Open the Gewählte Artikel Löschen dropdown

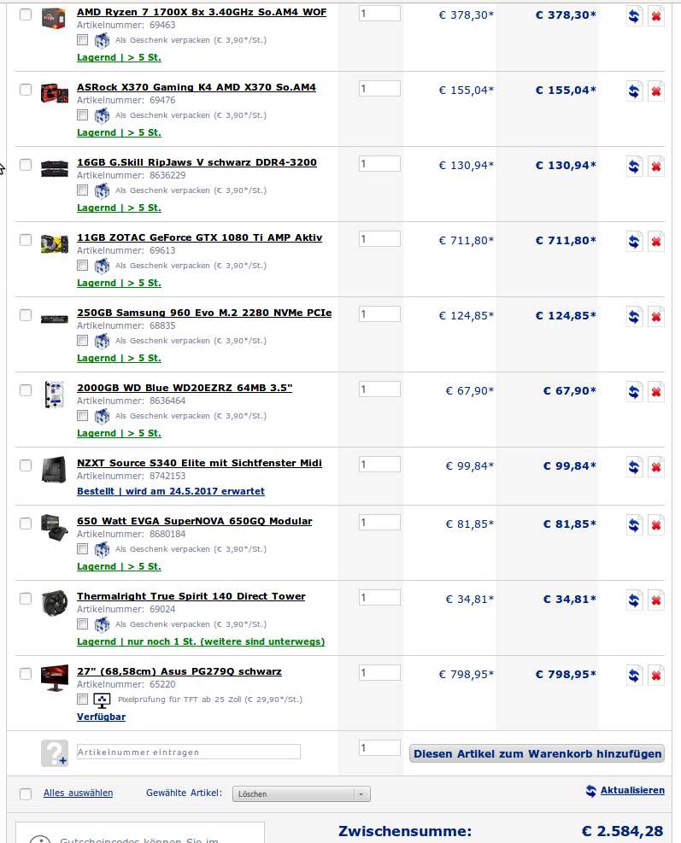pos(302,794)
